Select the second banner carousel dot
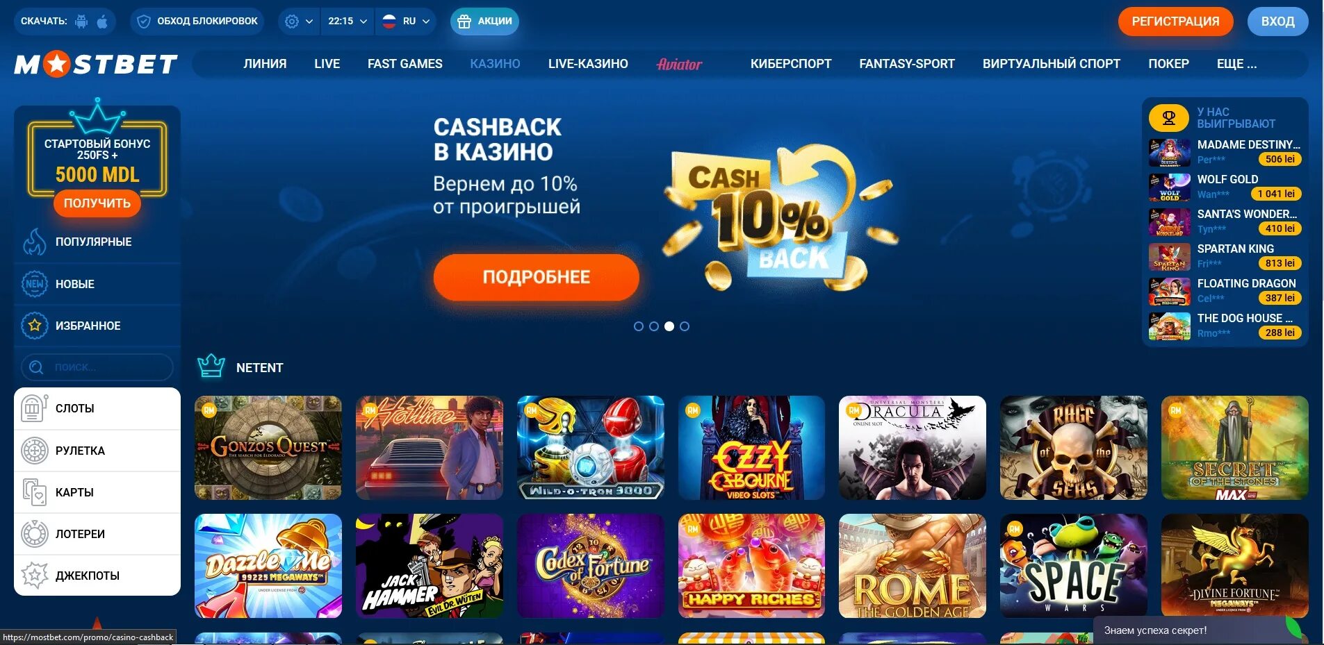The width and height of the screenshot is (1324, 645). [x=654, y=326]
